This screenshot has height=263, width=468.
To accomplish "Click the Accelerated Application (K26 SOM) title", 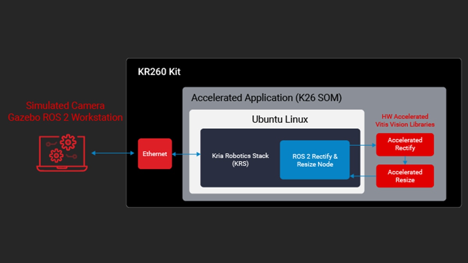I will coord(266,98).
